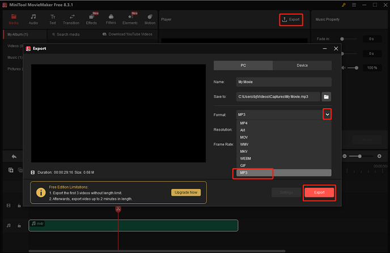Choose MP4 from format list

(x=284, y=123)
